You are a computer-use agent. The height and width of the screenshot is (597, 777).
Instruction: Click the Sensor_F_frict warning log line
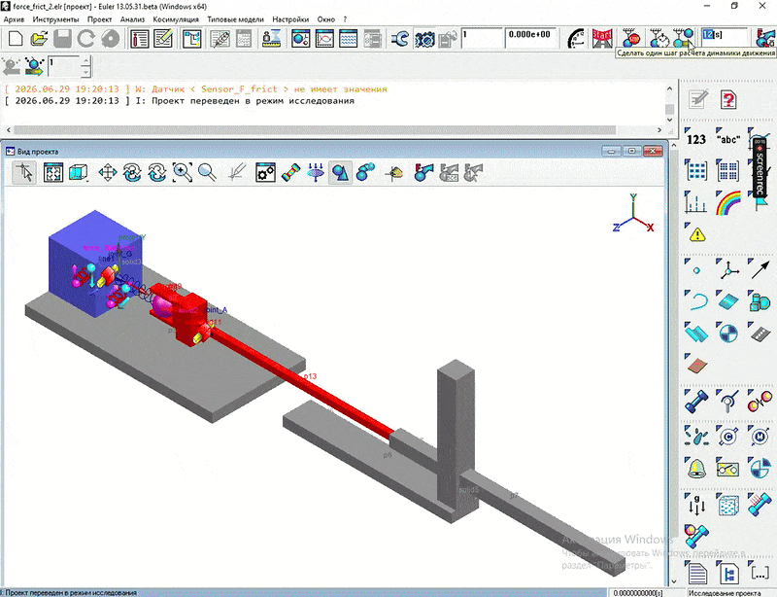(196, 89)
